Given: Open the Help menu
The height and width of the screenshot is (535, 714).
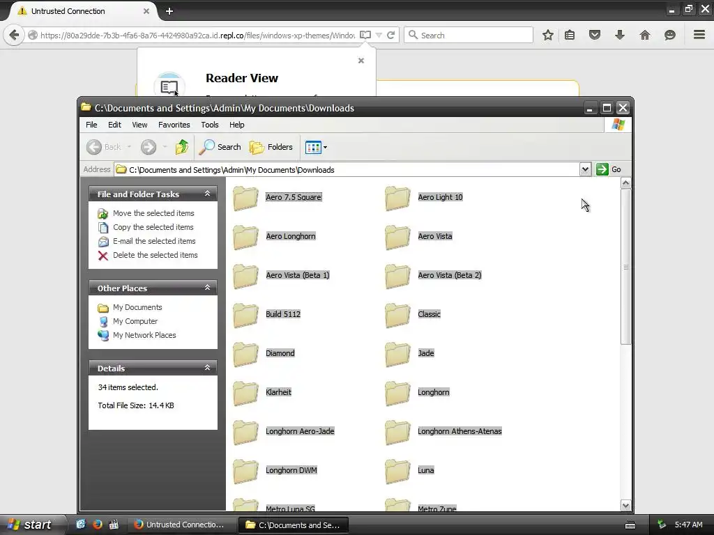Looking at the screenshot, I should point(236,125).
